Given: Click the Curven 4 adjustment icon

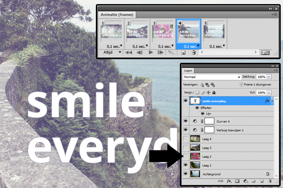Looking at the screenshot, I should 195,121.
